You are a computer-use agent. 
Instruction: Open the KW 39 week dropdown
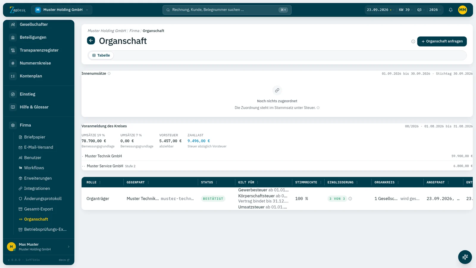click(405, 10)
